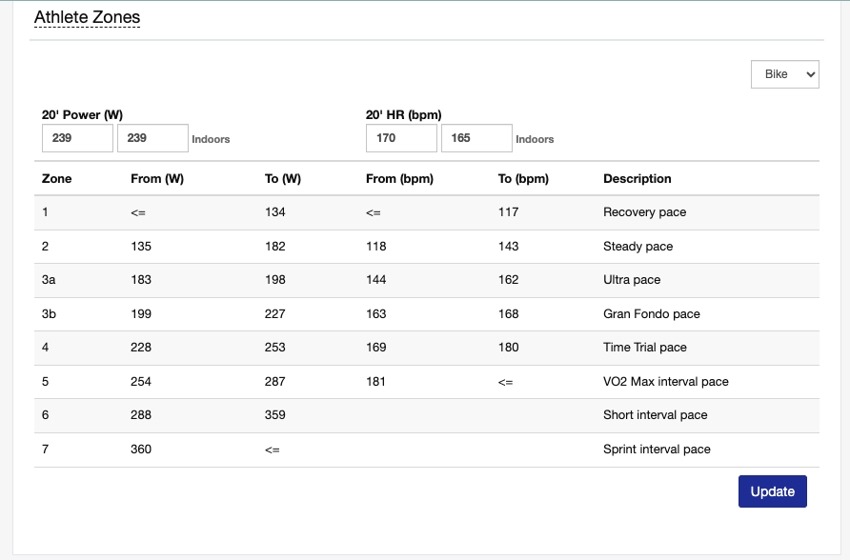
Task: Select the Recovery pace description
Action: click(x=644, y=212)
